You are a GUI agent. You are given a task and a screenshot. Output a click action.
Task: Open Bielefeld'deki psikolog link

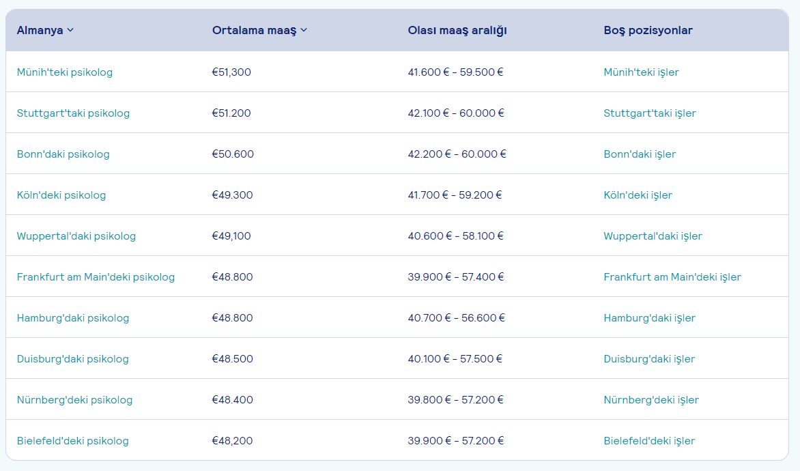72,441
